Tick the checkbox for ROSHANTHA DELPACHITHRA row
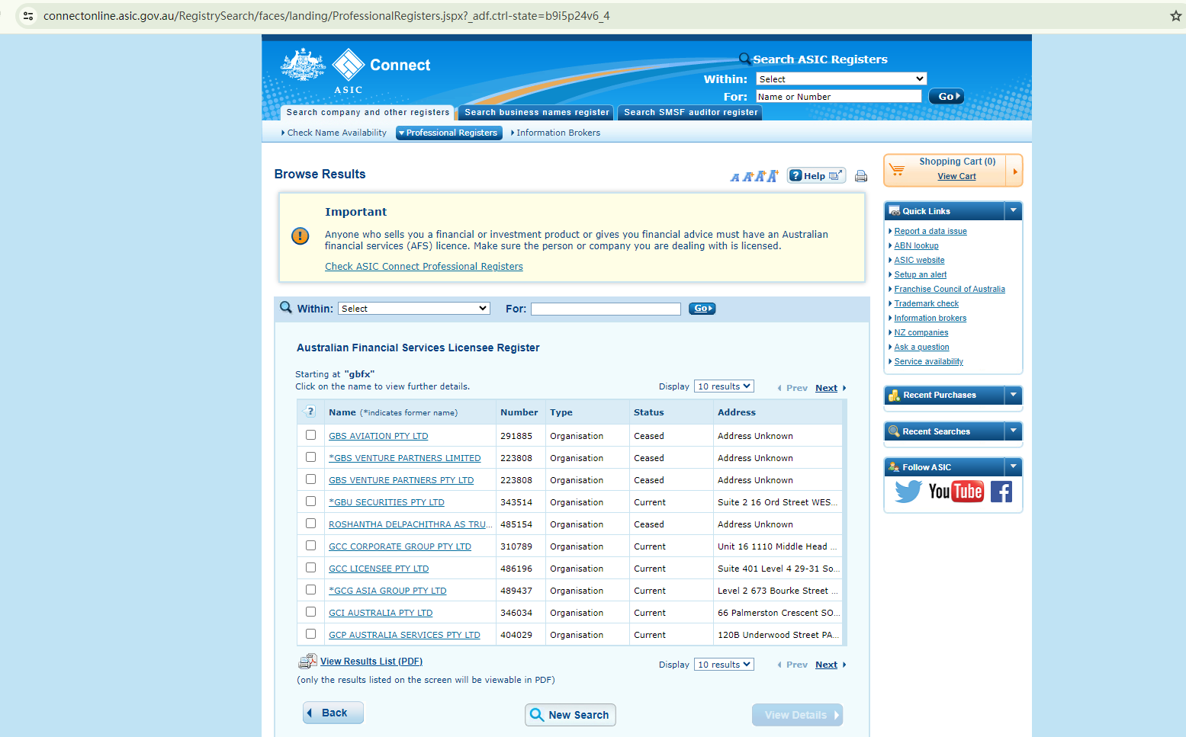This screenshot has height=737, width=1186. pos(310,524)
